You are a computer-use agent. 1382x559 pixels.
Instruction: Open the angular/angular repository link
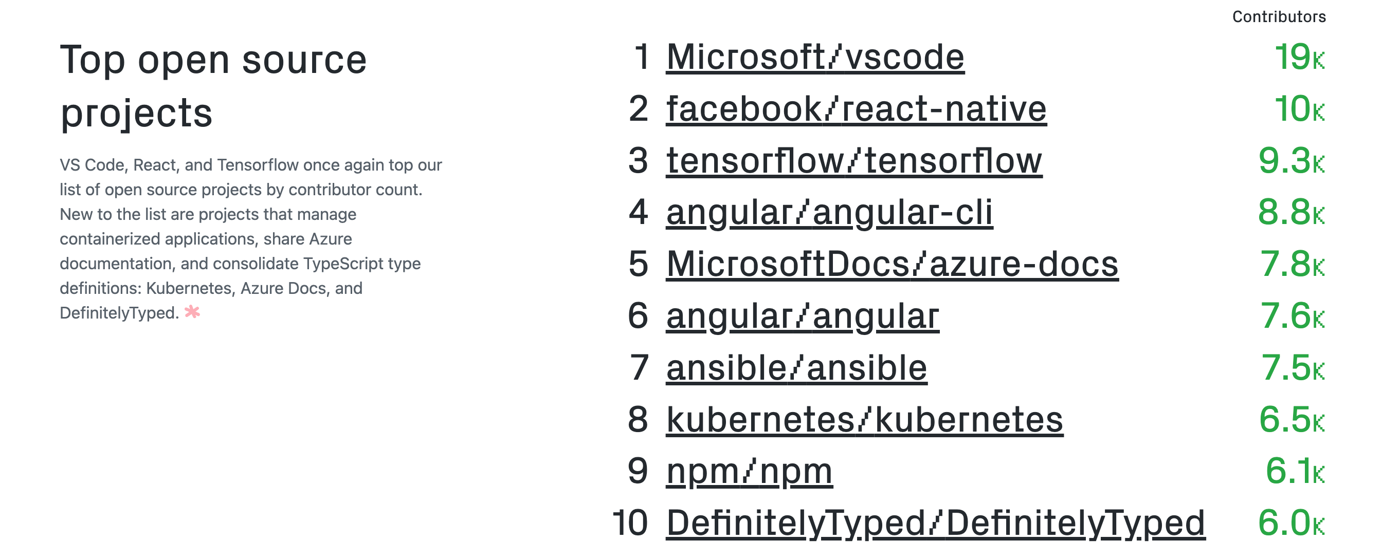[x=802, y=316]
